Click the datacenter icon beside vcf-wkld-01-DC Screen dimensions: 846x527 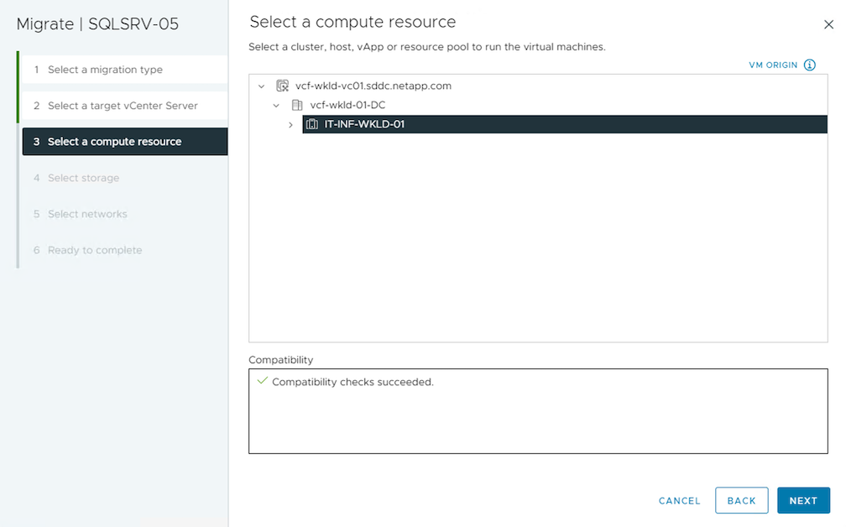tap(296, 105)
